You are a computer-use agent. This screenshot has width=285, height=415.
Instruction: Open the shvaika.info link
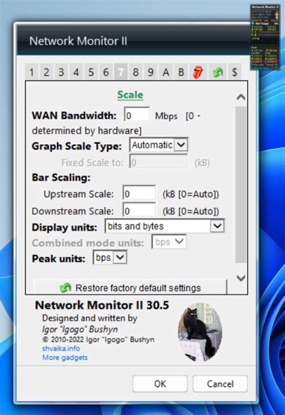(x=61, y=348)
